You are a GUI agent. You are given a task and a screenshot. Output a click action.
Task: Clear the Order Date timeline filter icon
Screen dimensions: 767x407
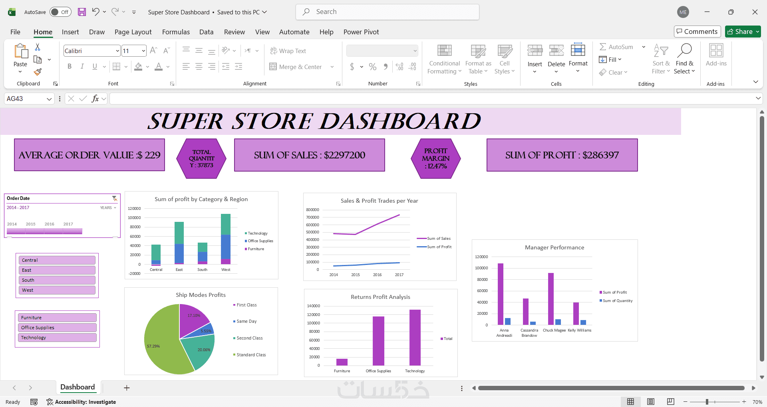point(115,198)
